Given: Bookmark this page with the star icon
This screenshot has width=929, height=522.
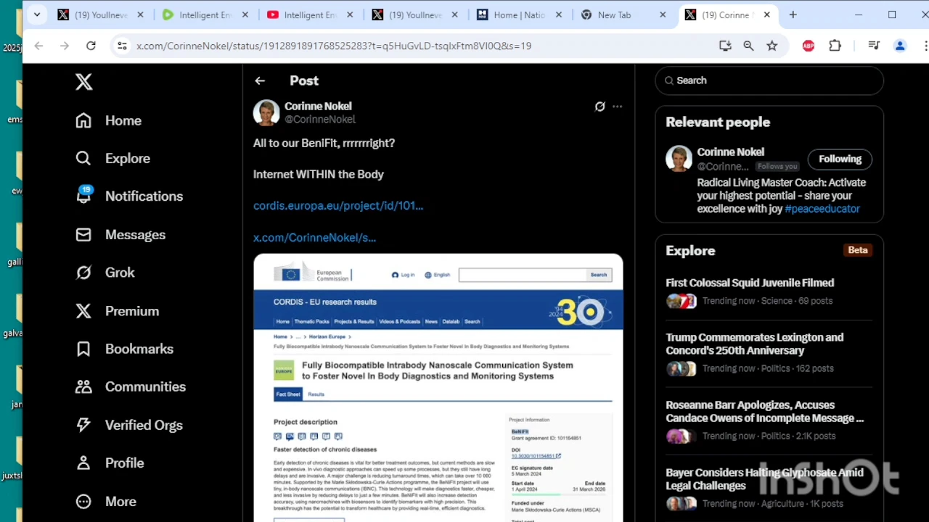Looking at the screenshot, I should click(772, 46).
